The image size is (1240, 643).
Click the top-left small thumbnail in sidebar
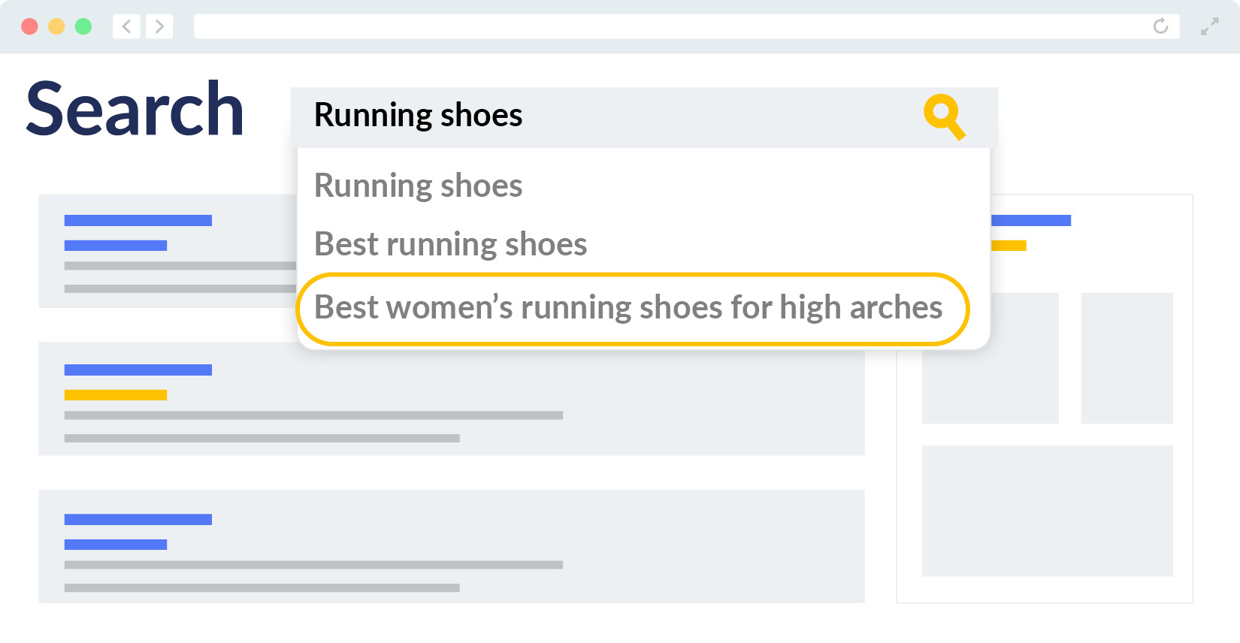pyautogui.click(x=990, y=358)
